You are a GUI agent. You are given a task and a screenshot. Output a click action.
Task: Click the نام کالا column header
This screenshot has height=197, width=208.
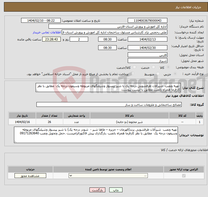pos(129,116)
